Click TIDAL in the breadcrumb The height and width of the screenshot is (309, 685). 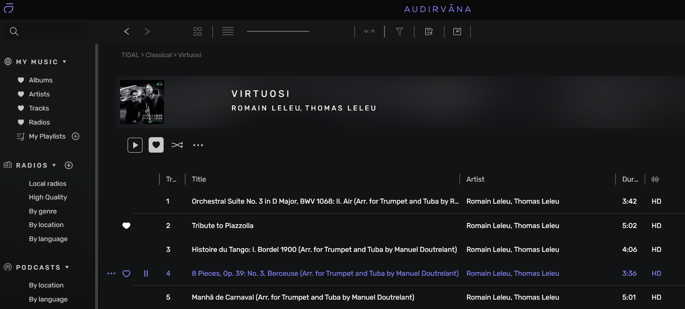coord(130,55)
